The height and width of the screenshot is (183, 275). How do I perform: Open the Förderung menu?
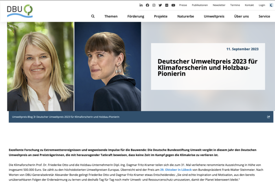136,16
